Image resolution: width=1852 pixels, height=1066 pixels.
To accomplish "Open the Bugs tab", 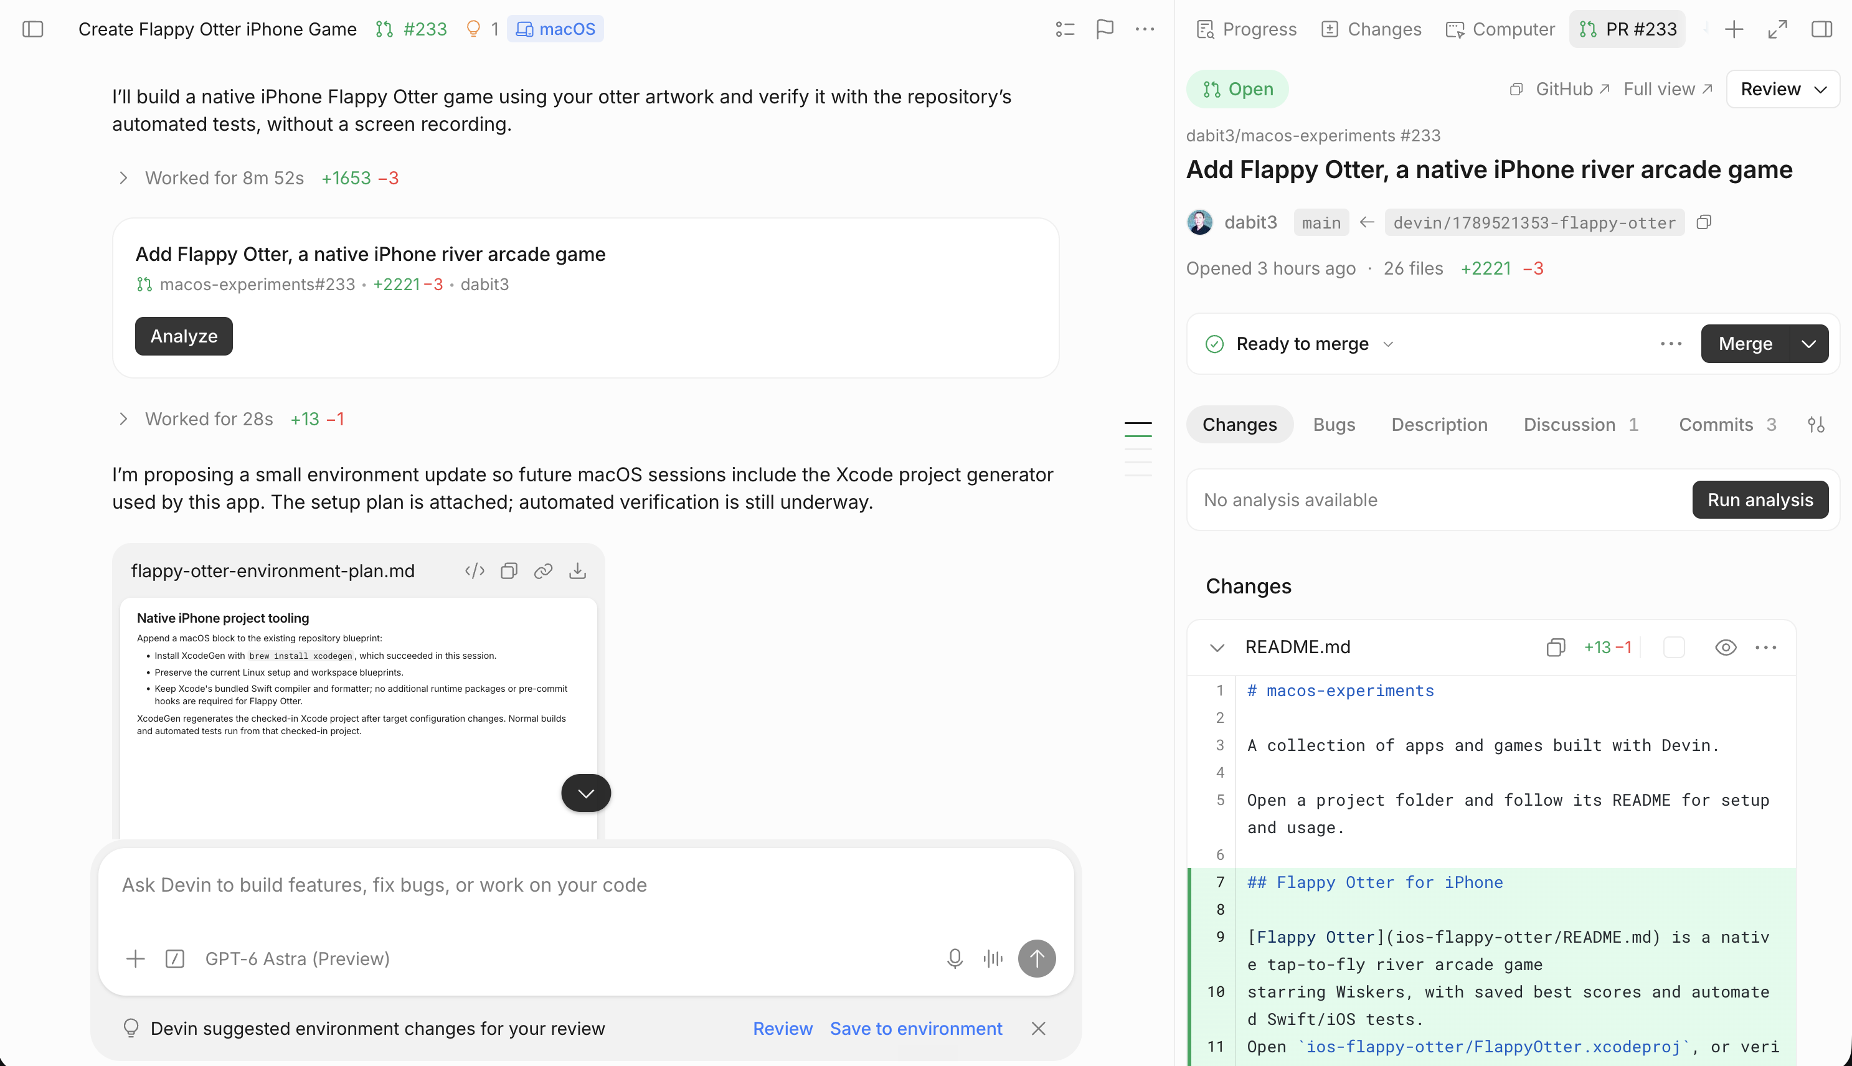I will pyautogui.click(x=1334, y=425).
